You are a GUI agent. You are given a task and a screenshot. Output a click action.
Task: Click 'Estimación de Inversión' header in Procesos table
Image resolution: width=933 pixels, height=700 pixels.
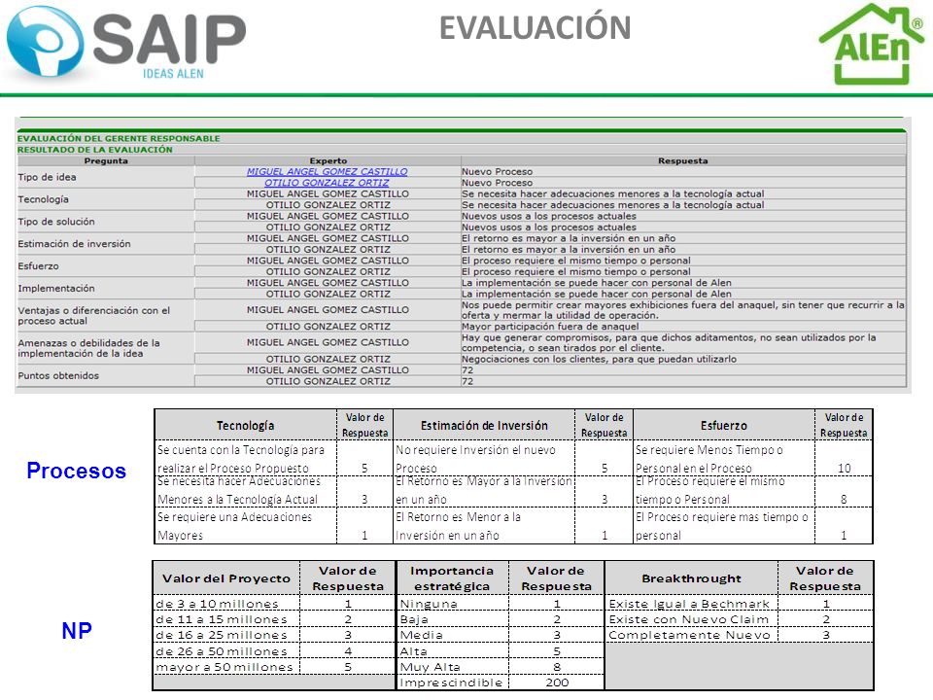coord(484,426)
